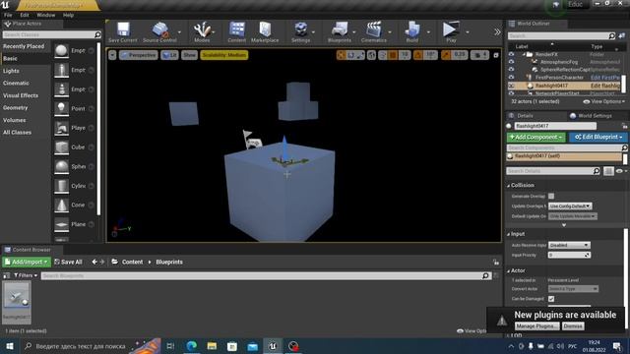This screenshot has width=630, height=354.
Task: Toggle the Lit view mode button
Action: click(169, 55)
